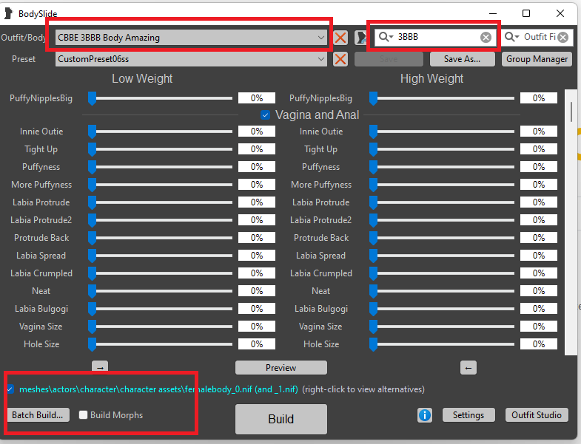Image resolution: width=581 pixels, height=444 pixels.
Task: Clear the Outfit Filter search field
Action: tap(563, 37)
